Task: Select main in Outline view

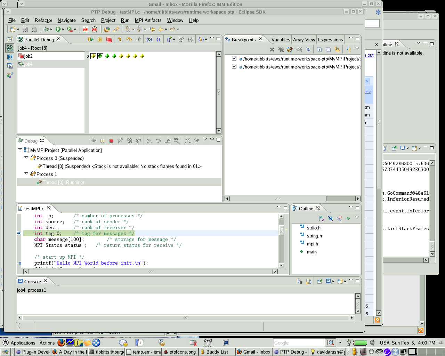Action: point(312,252)
